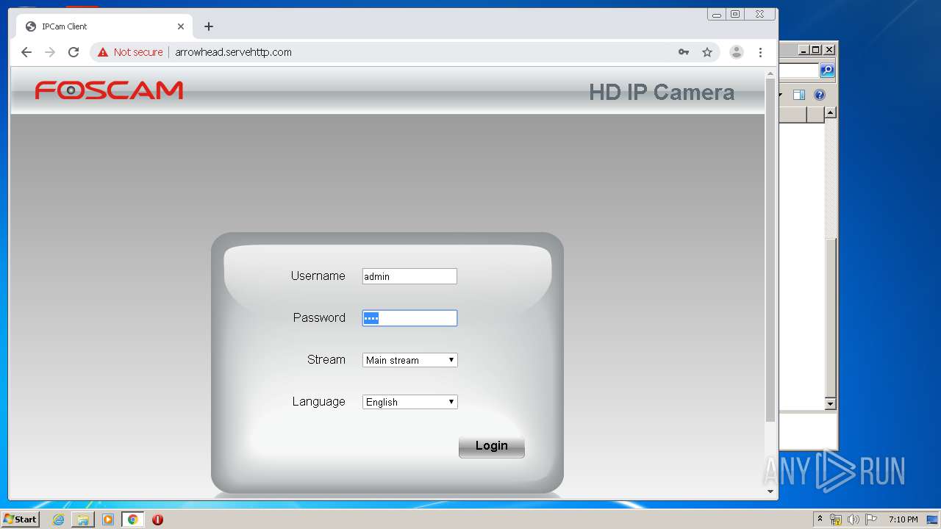Viewport: 941px width, 529px height.
Task: Open the Stream dropdown showing Main stream
Action: [410, 360]
